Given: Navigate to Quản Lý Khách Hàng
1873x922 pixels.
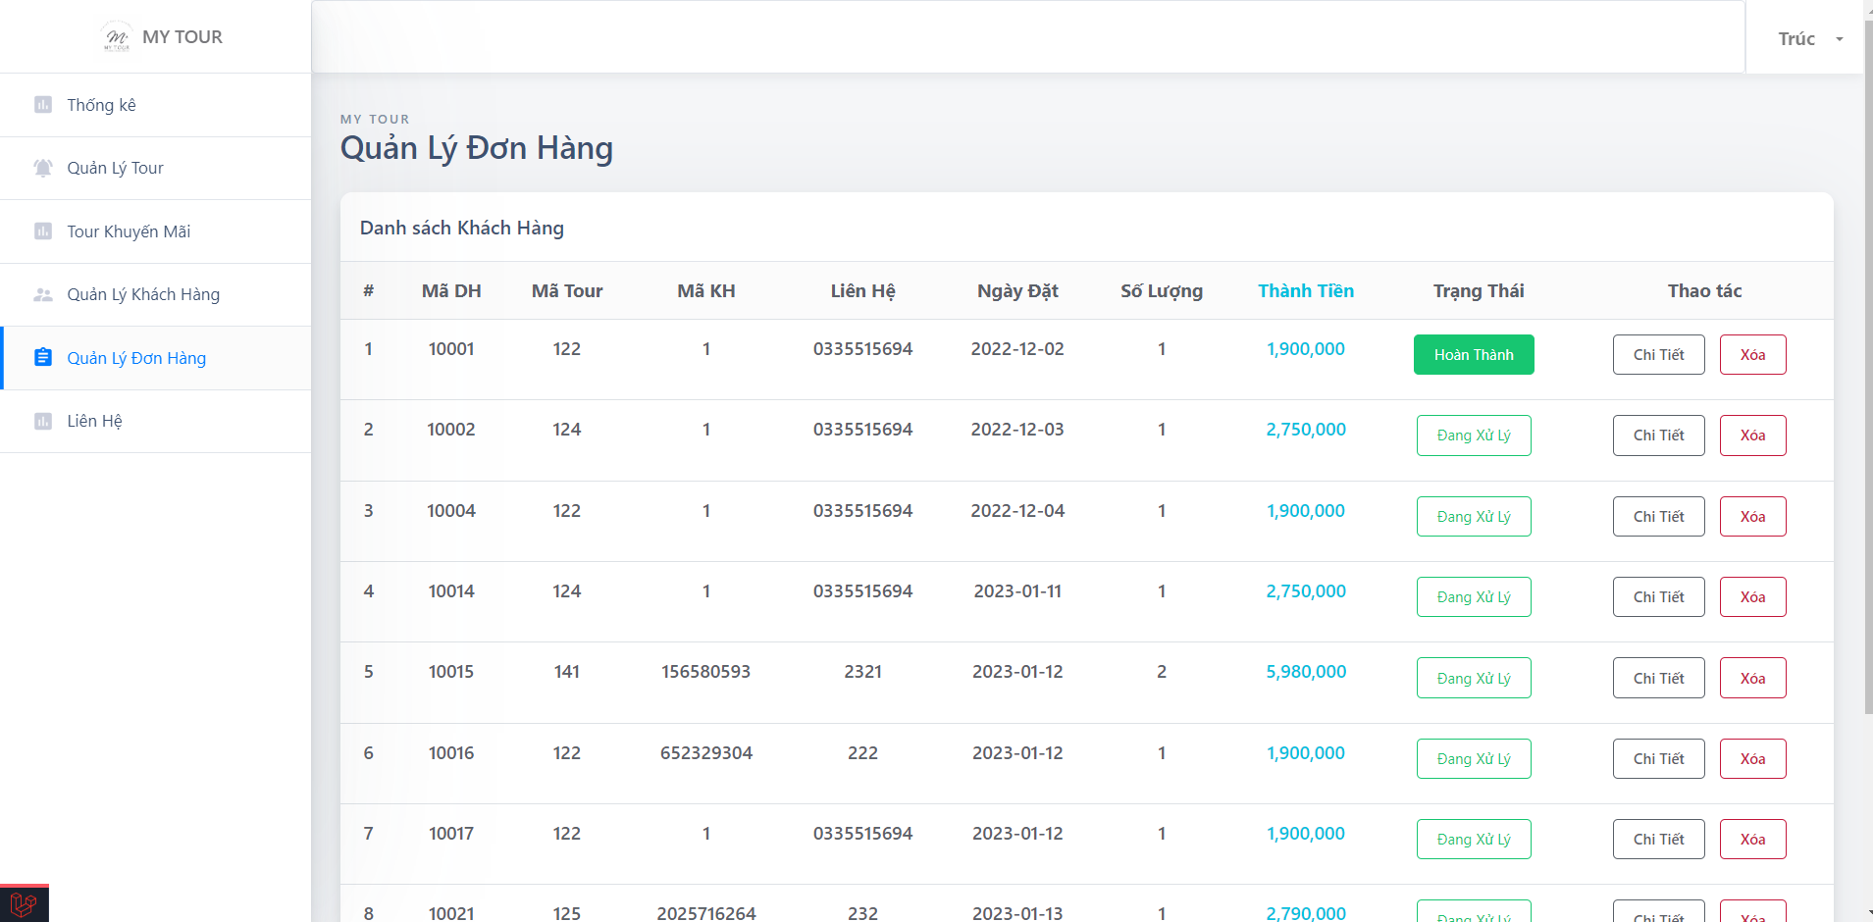Looking at the screenshot, I should [155, 294].
